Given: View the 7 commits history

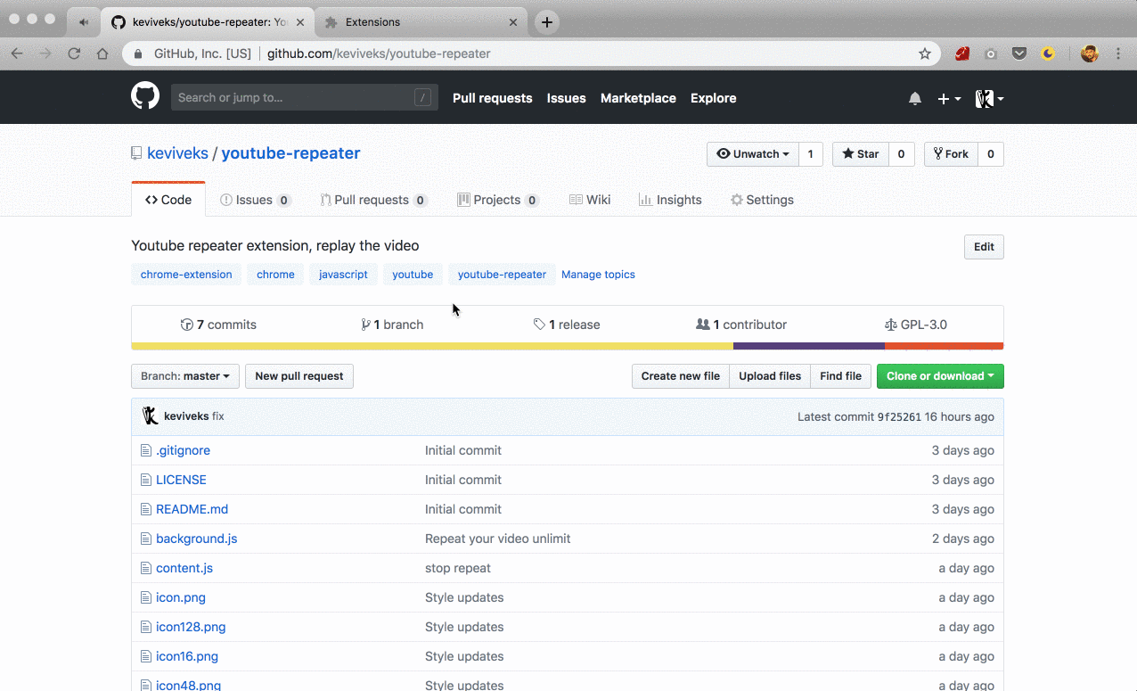Looking at the screenshot, I should [218, 325].
